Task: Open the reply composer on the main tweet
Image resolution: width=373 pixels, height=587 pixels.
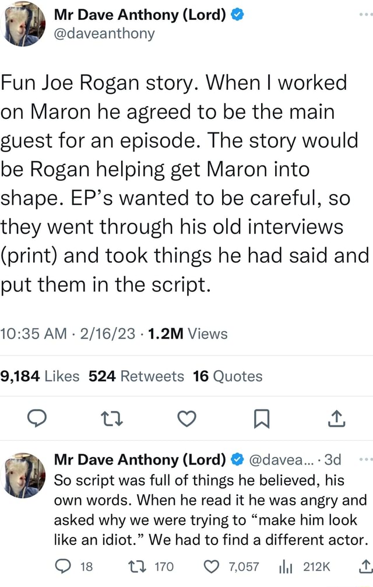Action: pyautogui.click(x=37, y=419)
